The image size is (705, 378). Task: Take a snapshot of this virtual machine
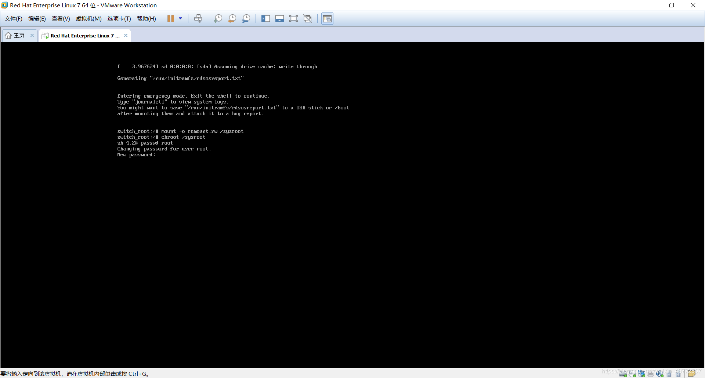coord(218,18)
